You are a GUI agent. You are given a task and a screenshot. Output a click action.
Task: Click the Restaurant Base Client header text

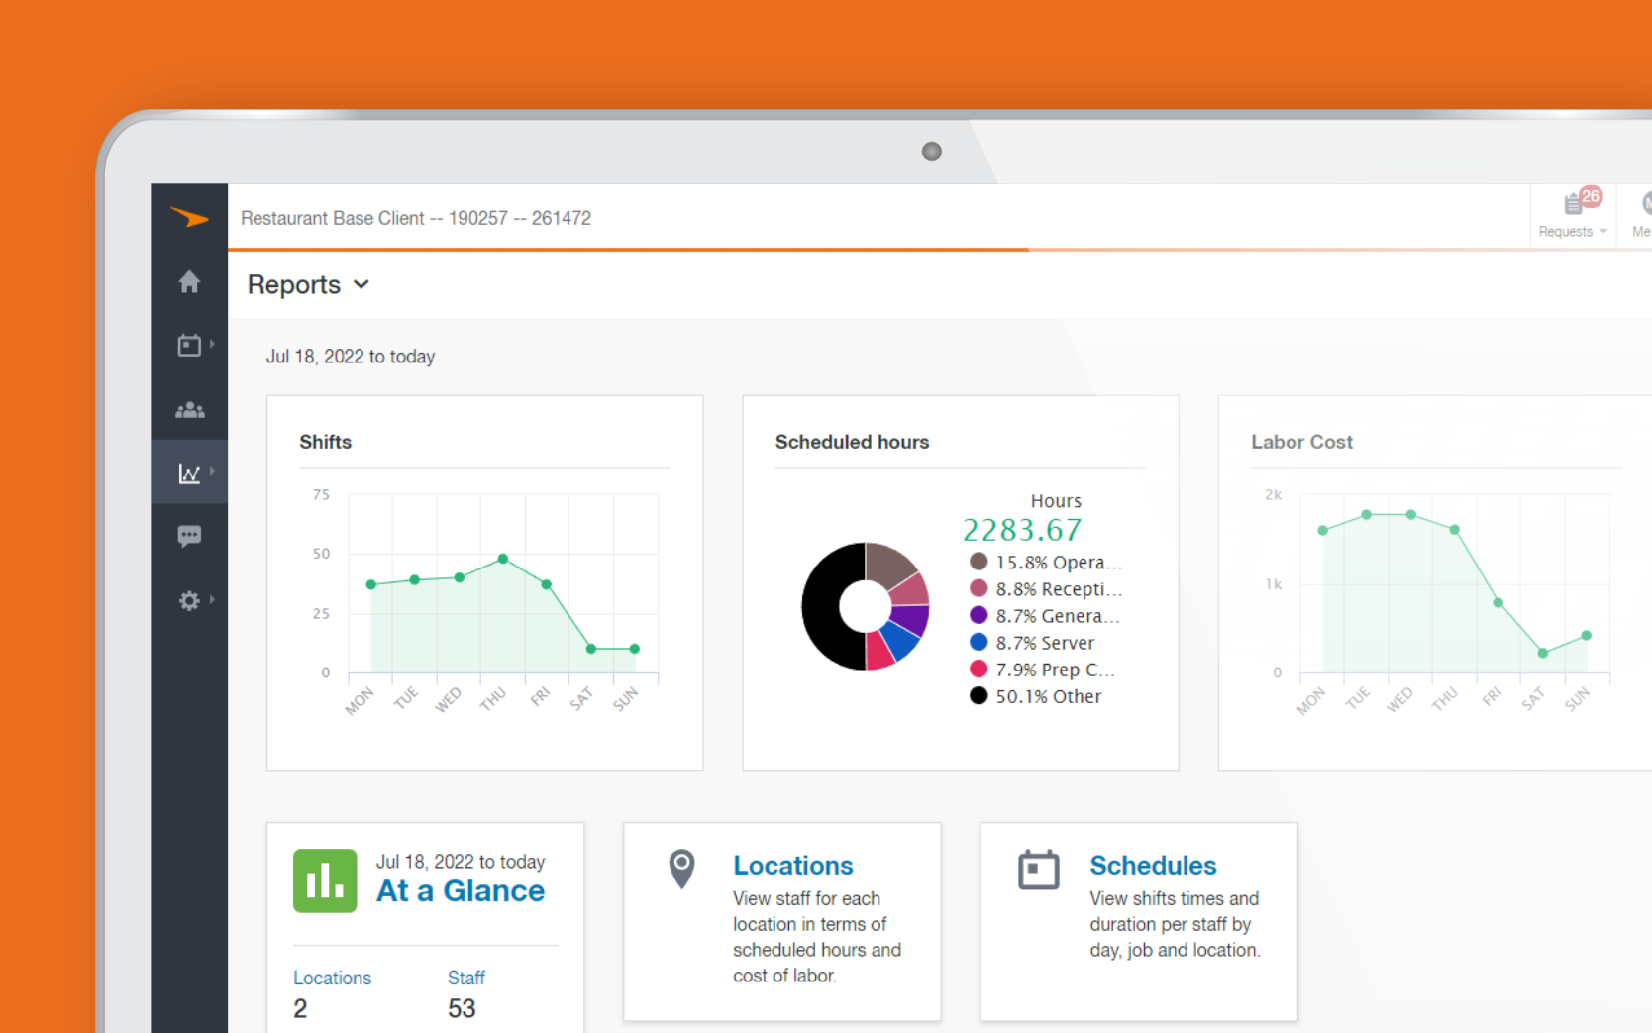(x=416, y=218)
